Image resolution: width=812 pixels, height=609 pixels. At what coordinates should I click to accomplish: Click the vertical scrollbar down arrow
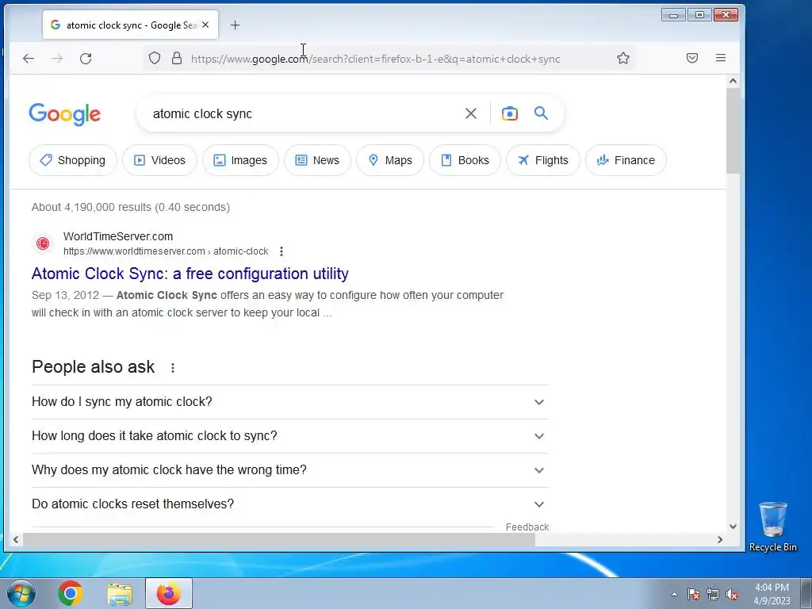(x=733, y=527)
